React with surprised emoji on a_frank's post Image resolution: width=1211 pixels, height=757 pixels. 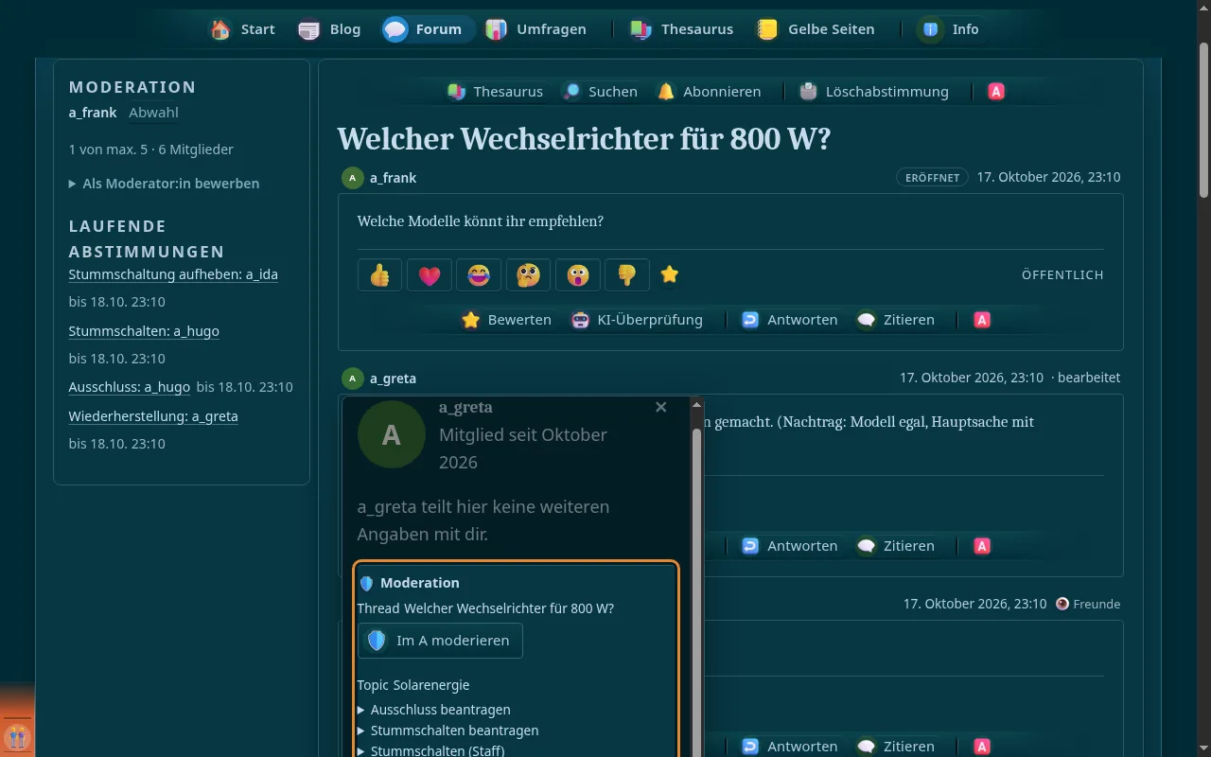tap(577, 275)
